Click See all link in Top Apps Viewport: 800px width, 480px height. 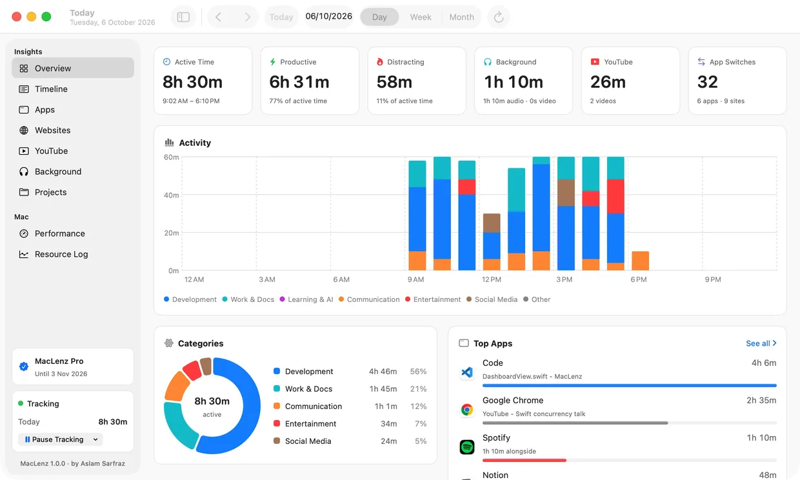pyautogui.click(x=761, y=343)
